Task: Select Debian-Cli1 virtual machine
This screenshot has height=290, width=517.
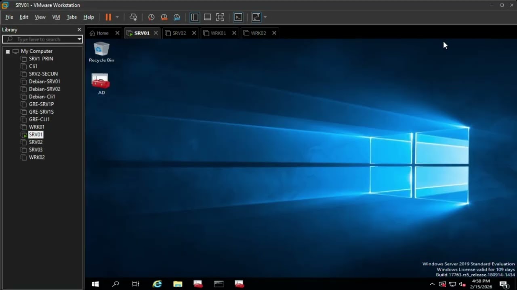Action: click(42, 97)
